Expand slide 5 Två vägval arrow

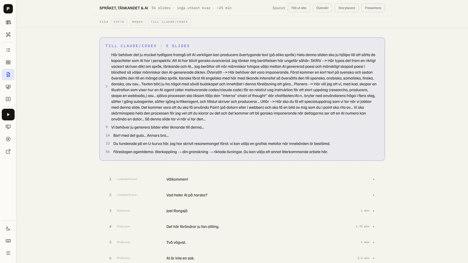(x=374, y=242)
